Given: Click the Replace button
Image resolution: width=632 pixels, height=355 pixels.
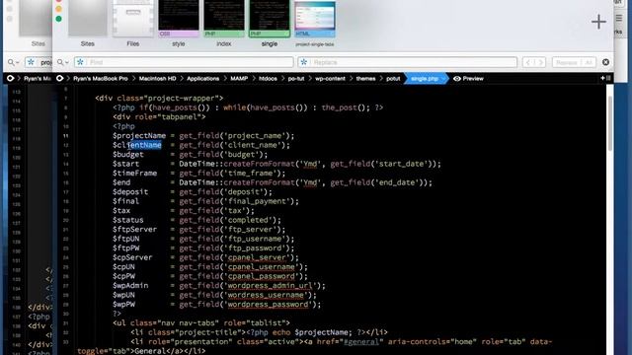Looking at the screenshot, I should (x=566, y=62).
